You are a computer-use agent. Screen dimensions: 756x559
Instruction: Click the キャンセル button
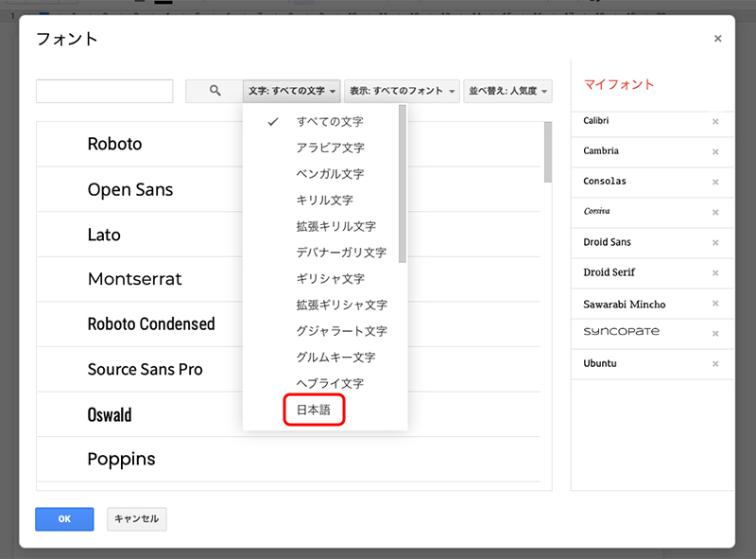click(x=136, y=519)
